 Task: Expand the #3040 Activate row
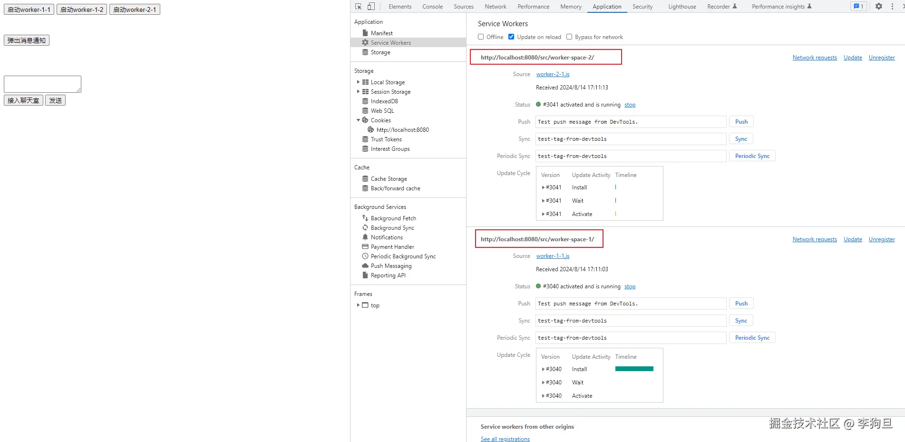pos(543,396)
